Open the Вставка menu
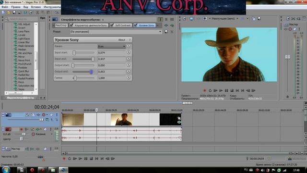307x173 pixels. (36, 7)
